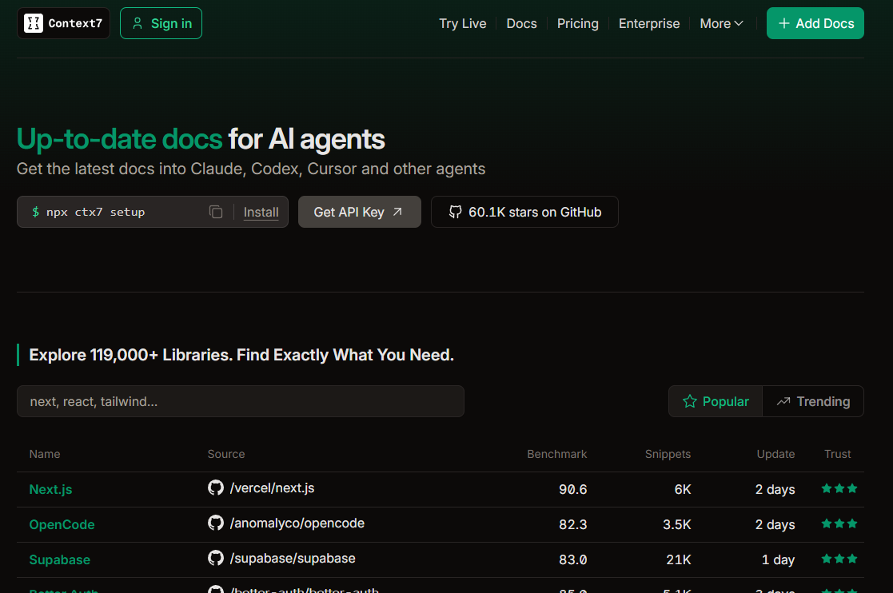Expand the More menu
Viewport: 893px width, 593px height.
tap(721, 23)
